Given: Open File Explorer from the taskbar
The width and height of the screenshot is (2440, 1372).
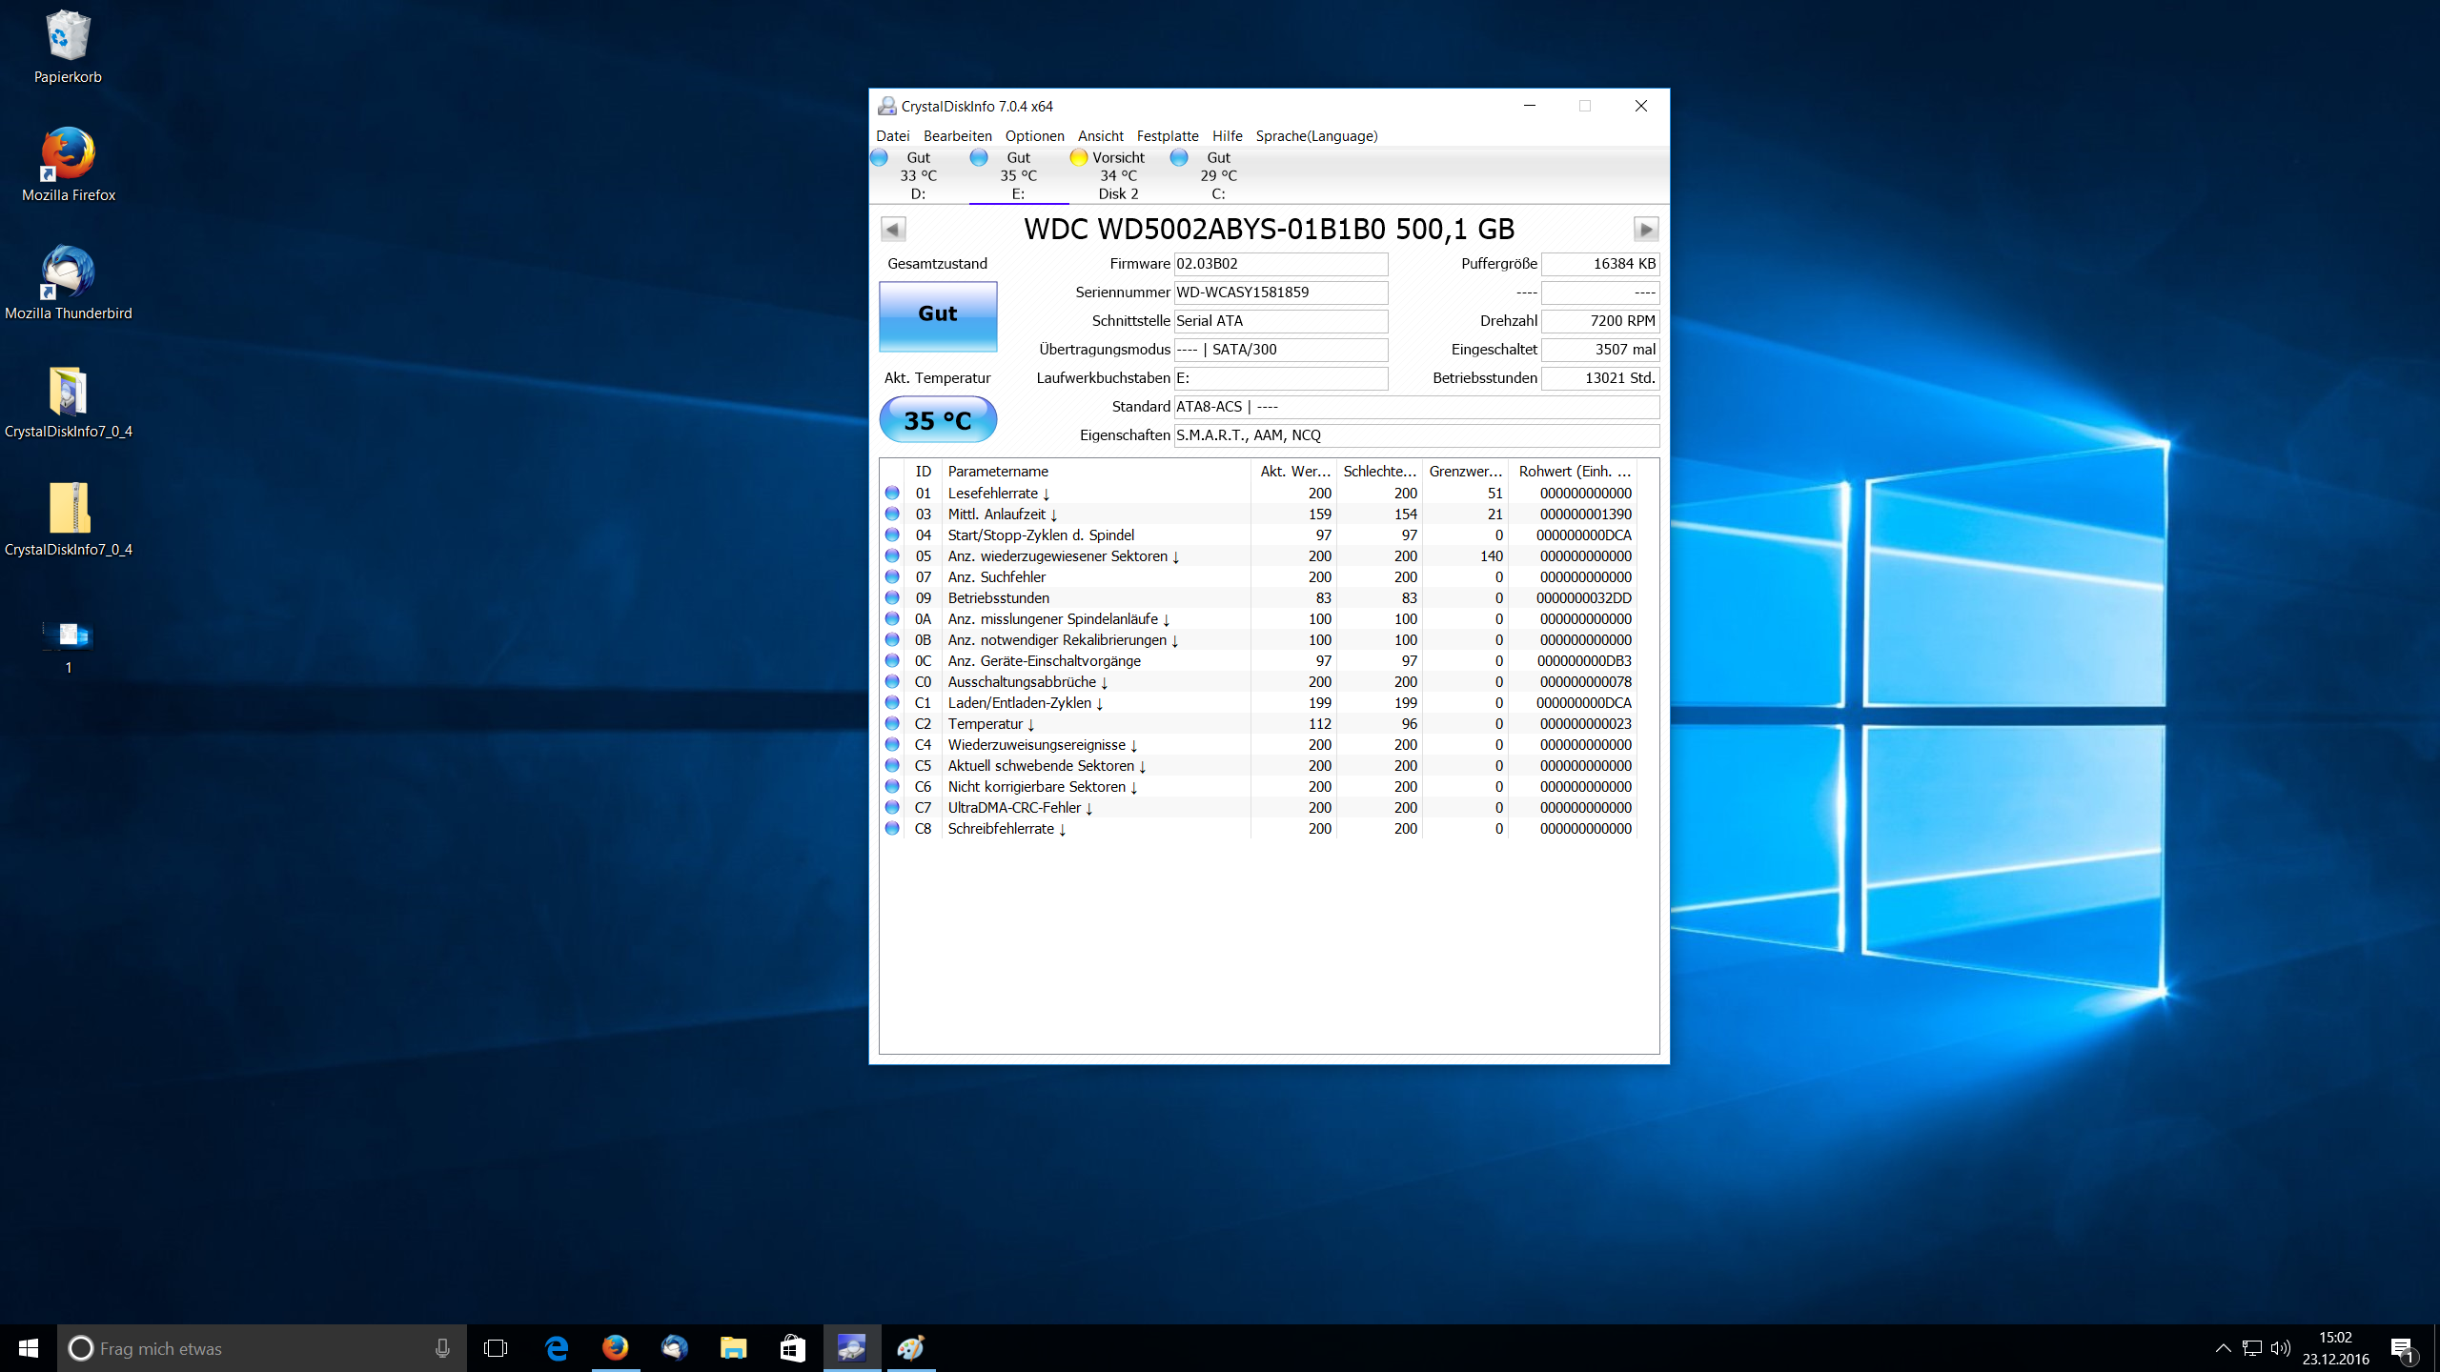Looking at the screenshot, I should pos(733,1348).
